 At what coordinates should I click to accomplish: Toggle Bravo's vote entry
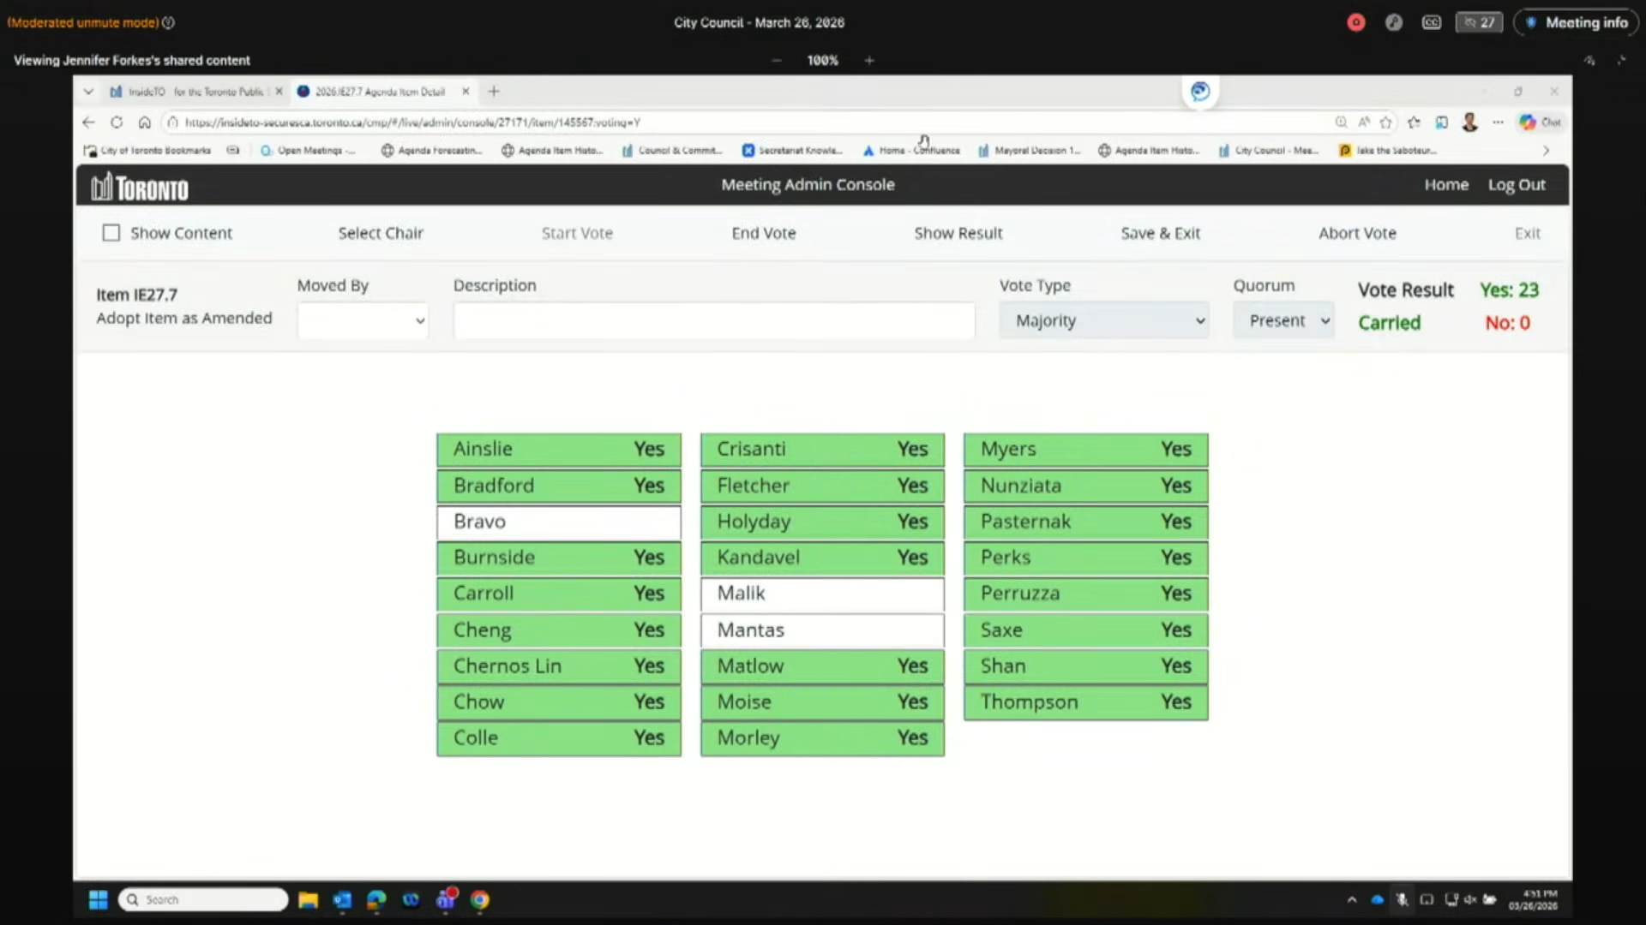(559, 522)
